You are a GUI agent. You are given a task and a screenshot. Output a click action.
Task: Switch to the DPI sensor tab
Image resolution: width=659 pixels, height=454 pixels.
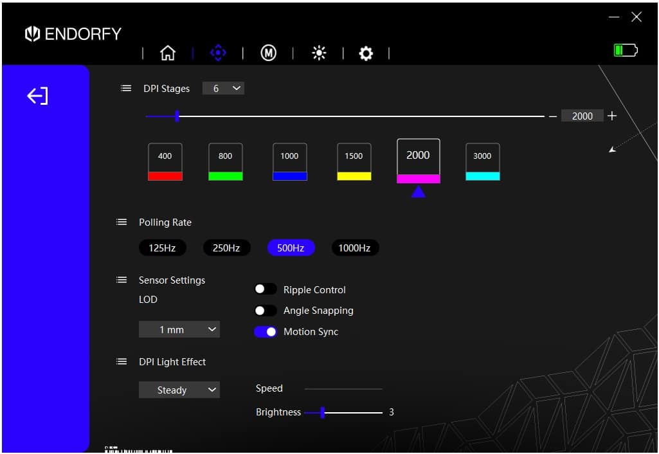pos(218,53)
